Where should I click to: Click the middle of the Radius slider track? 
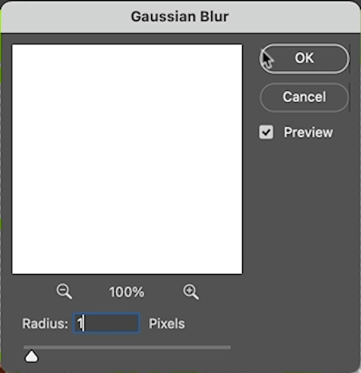(127, 348)
